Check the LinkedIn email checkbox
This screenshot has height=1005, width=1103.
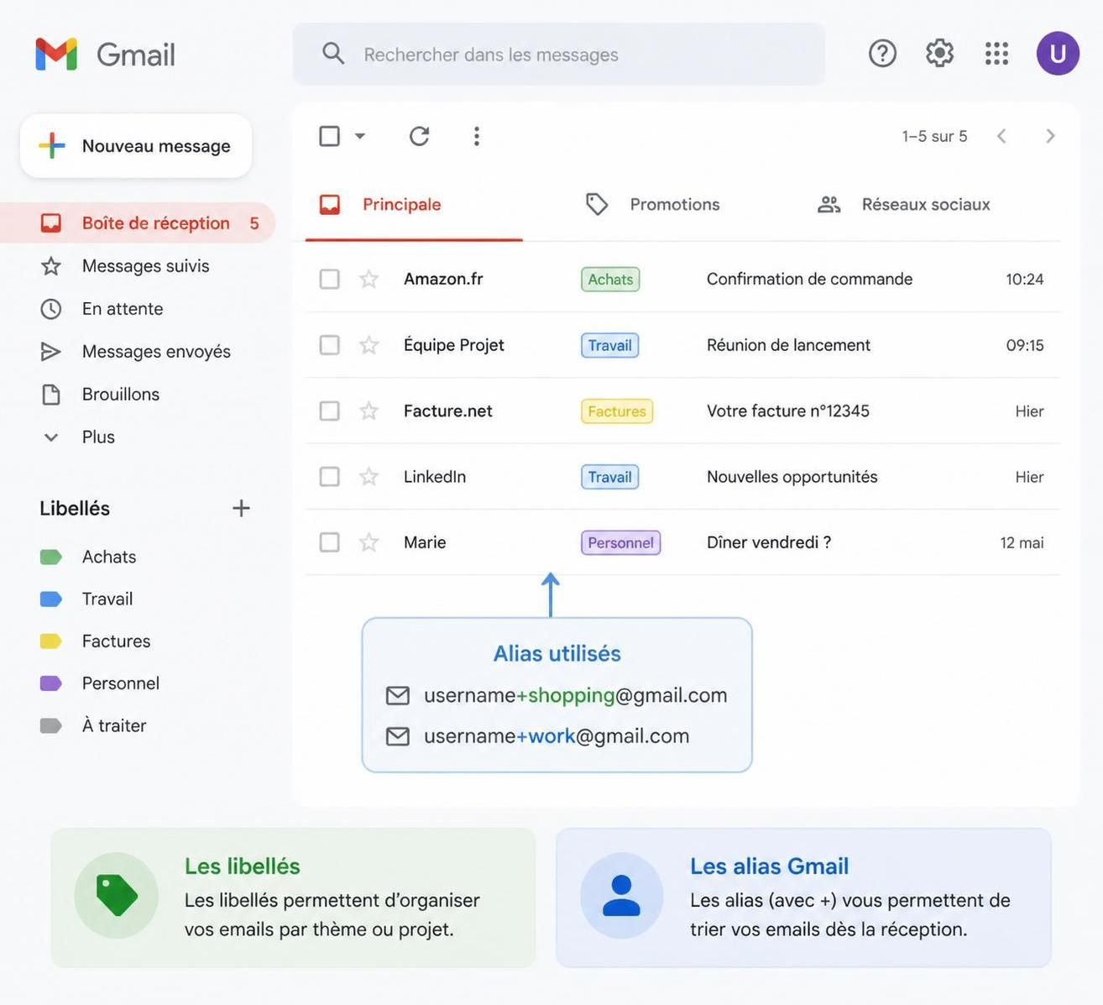point(330,477)
